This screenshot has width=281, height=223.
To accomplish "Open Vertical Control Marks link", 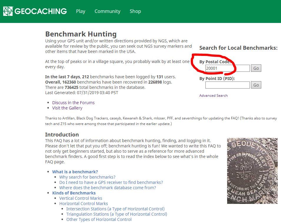I will click(x=81, y=198).
